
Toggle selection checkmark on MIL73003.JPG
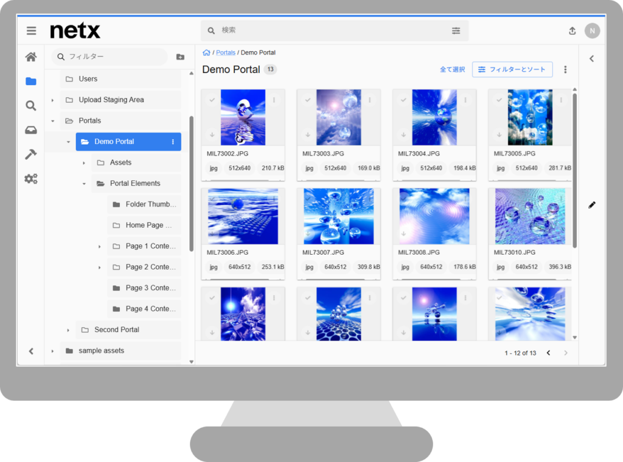[x=308, y=100]
